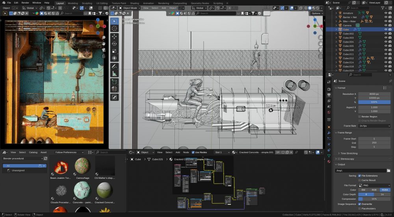The image size is (394, 217).
Task: Open the View Layer properties tab
Action: pyautogui.click(x=329, y=101)
